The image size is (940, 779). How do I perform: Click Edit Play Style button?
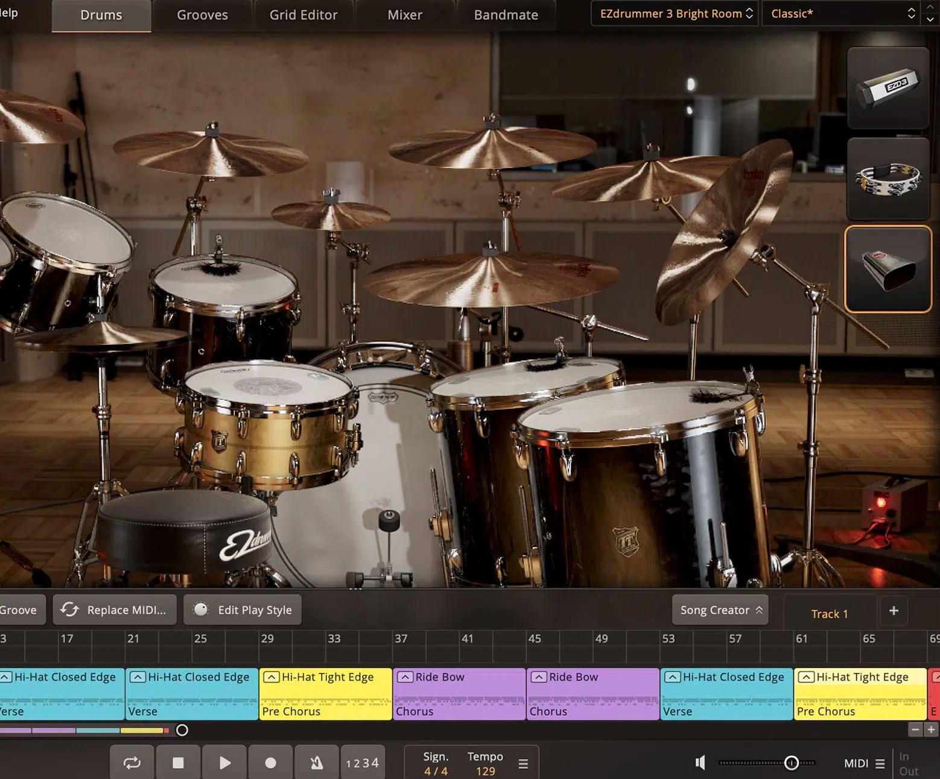point(242,610)
